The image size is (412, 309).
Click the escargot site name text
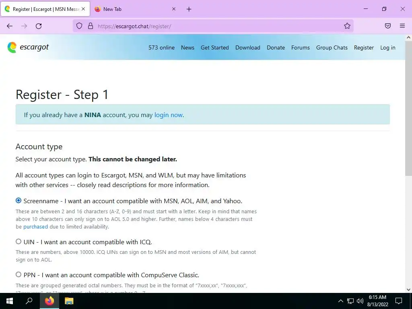tap(35, 47)
